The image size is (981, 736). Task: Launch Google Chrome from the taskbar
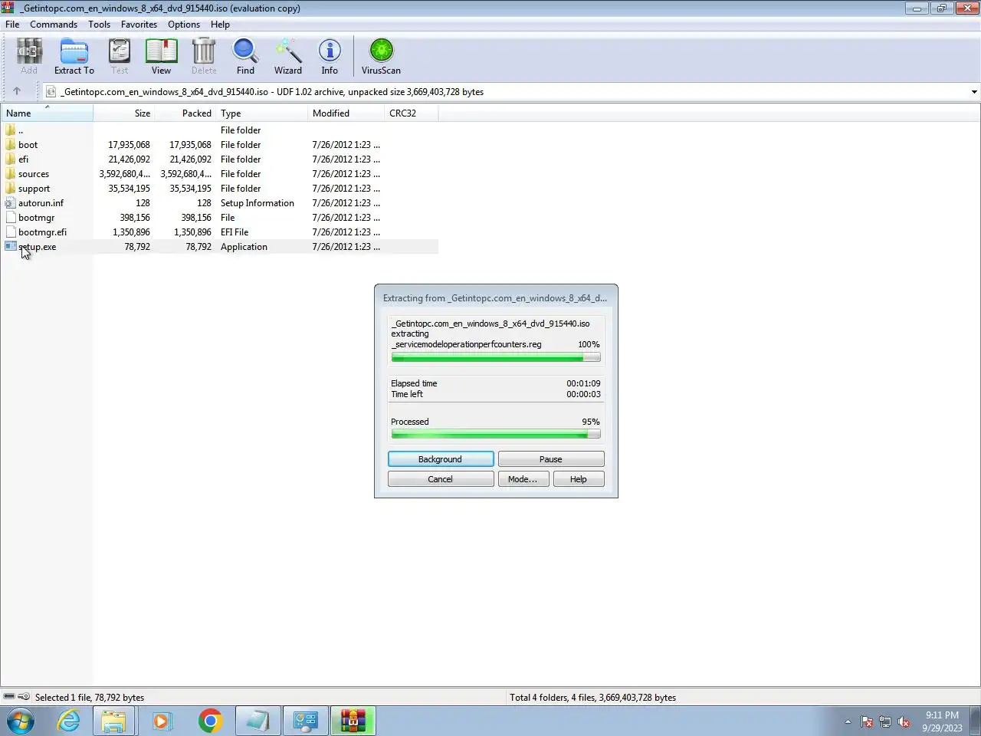click(210, 721)
